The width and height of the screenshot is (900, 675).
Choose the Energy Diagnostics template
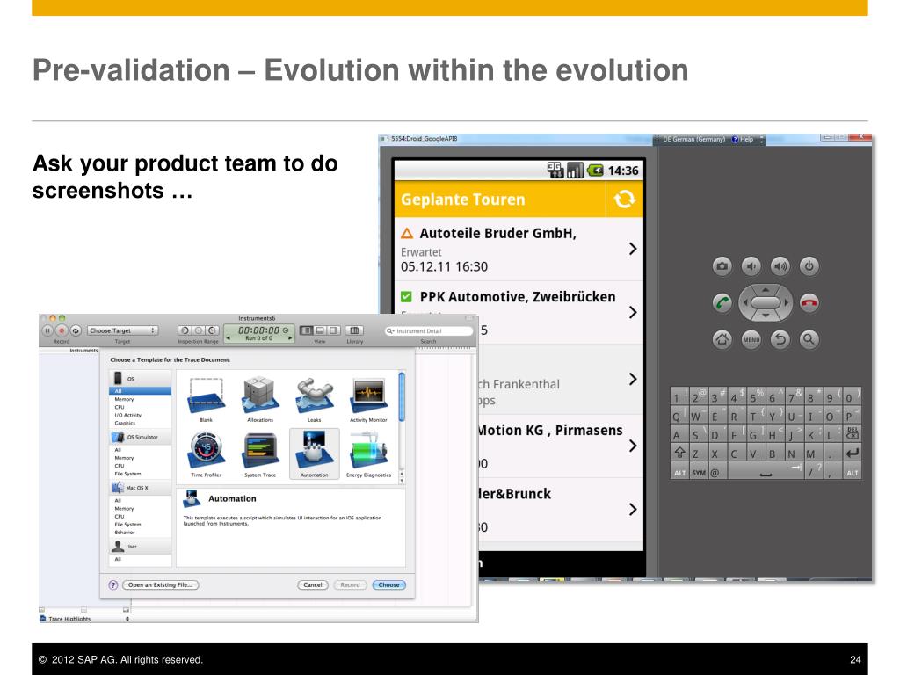click(368, 451)
